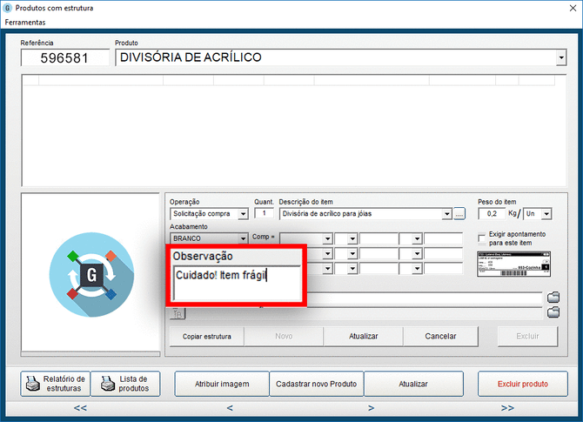The height and width of the screenshot is (422, 583).
Task: Click the small icon button below Observação
Action: click(178, 314)
